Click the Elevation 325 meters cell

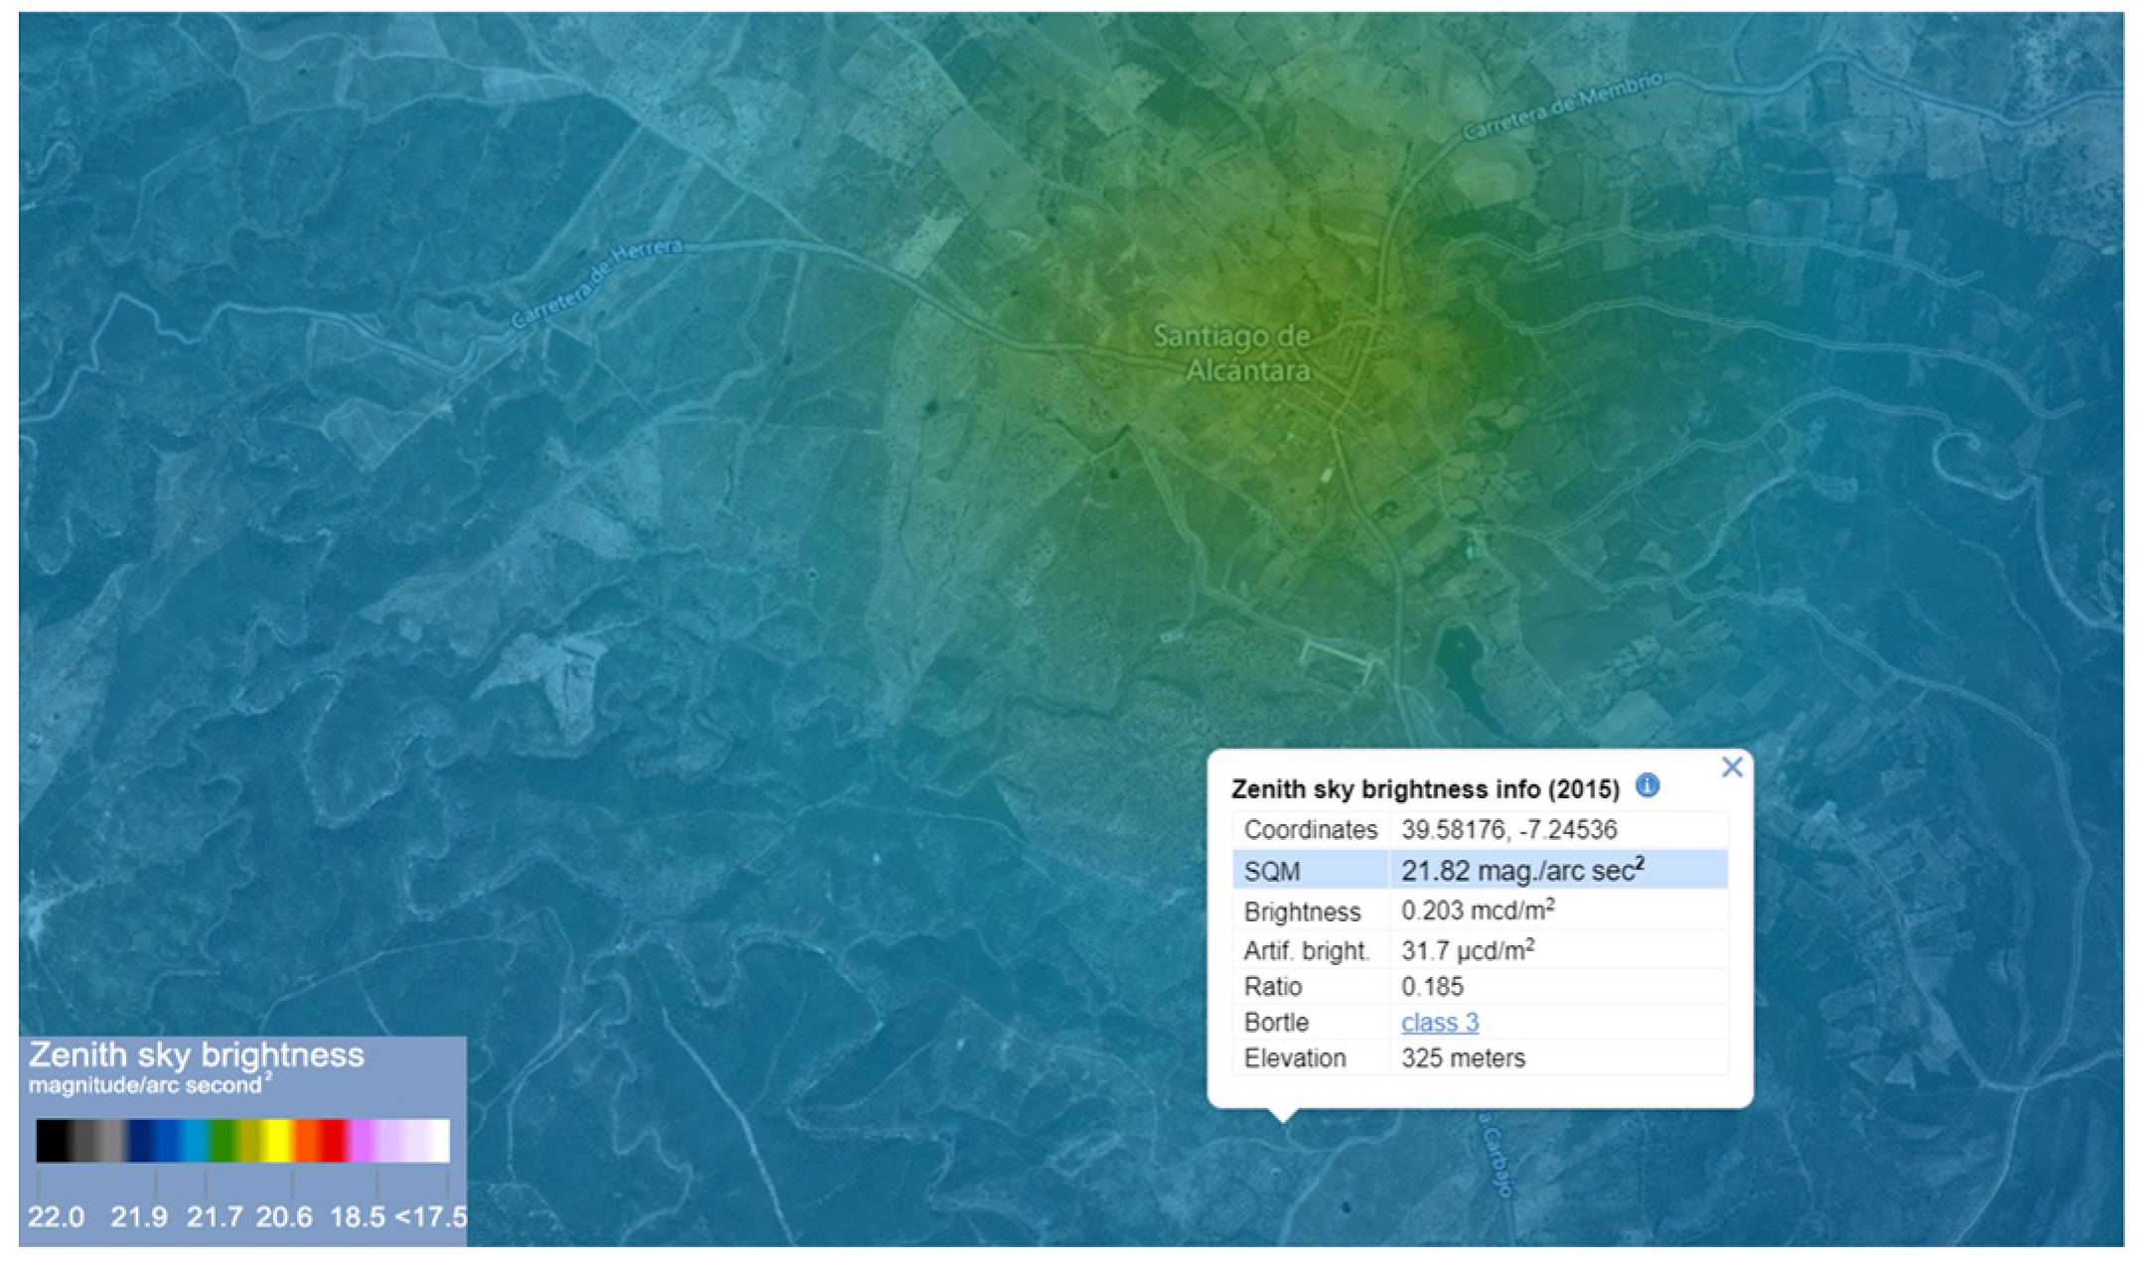click(1462, 1057)
